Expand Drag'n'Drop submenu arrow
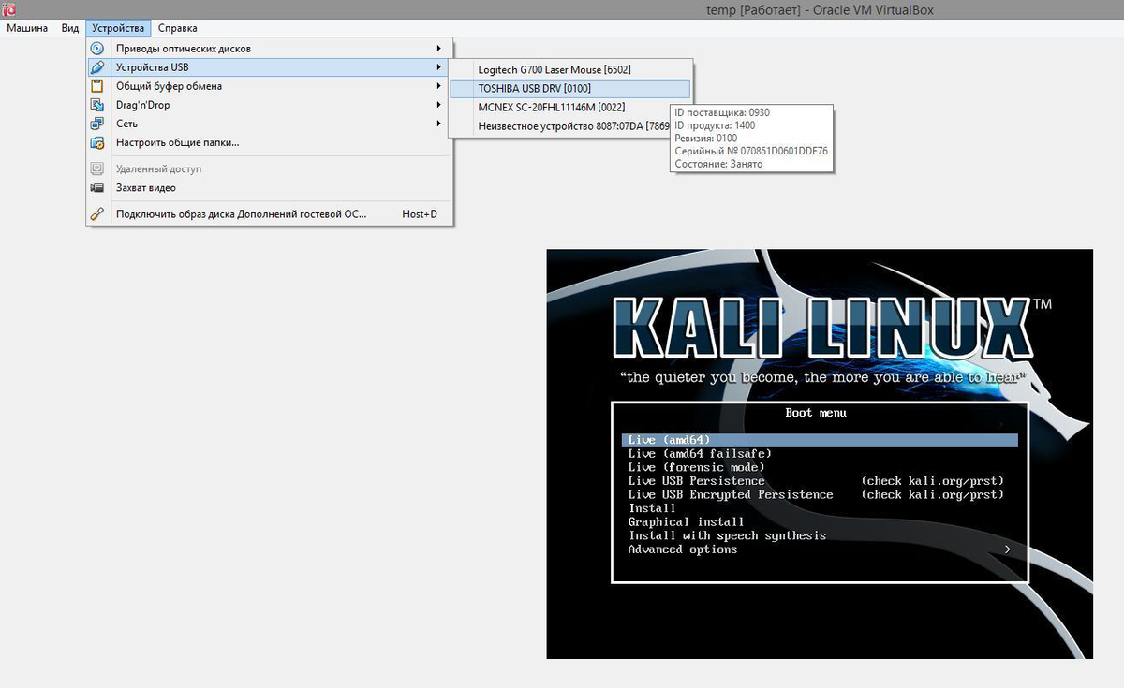 (438, 105)
